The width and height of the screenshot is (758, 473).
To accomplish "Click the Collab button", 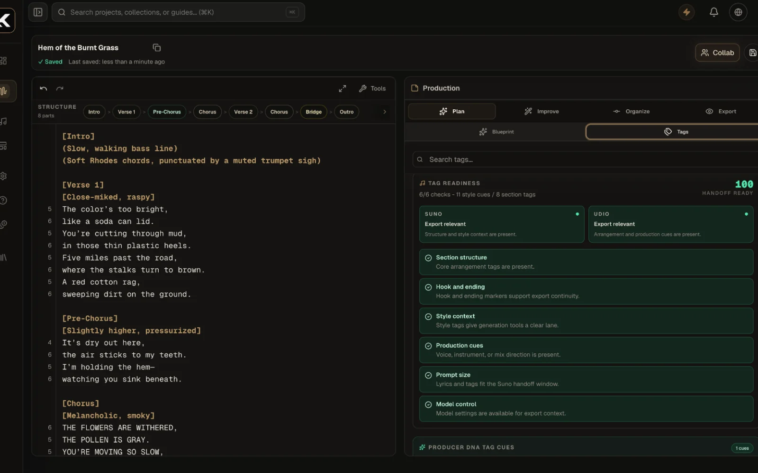I will click(717, 53).
